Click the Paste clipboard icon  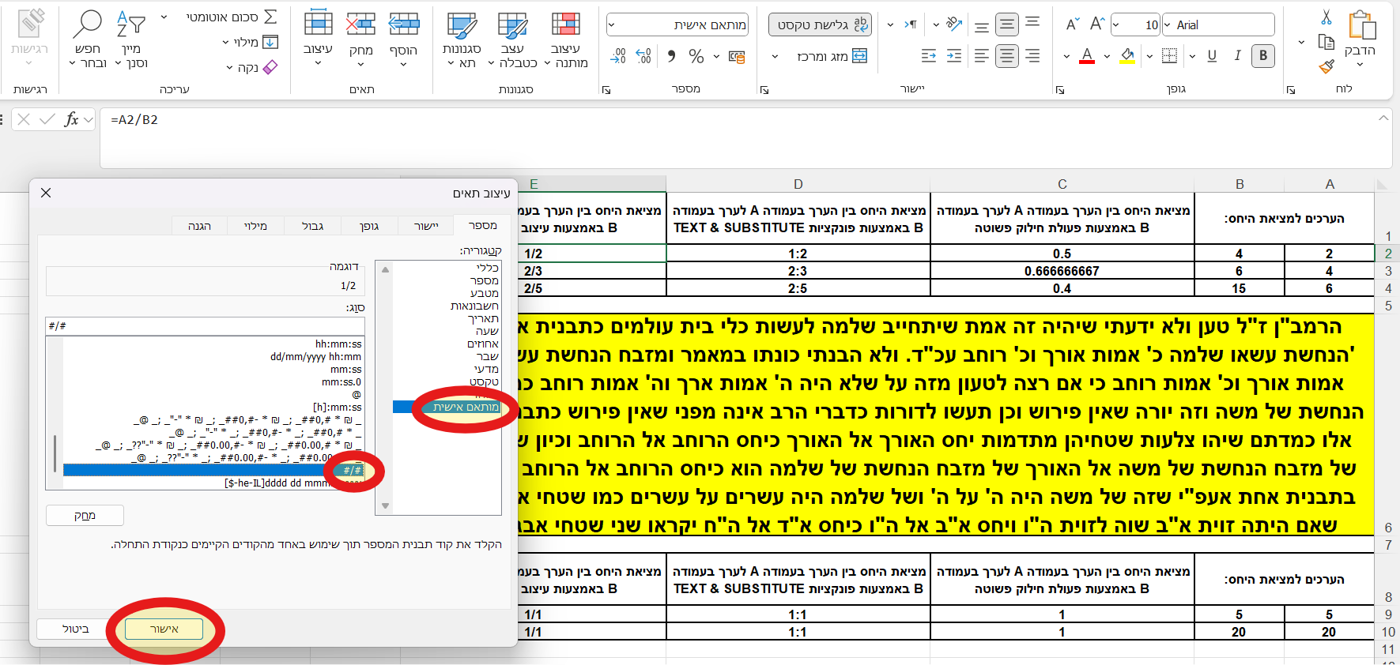1362,25
